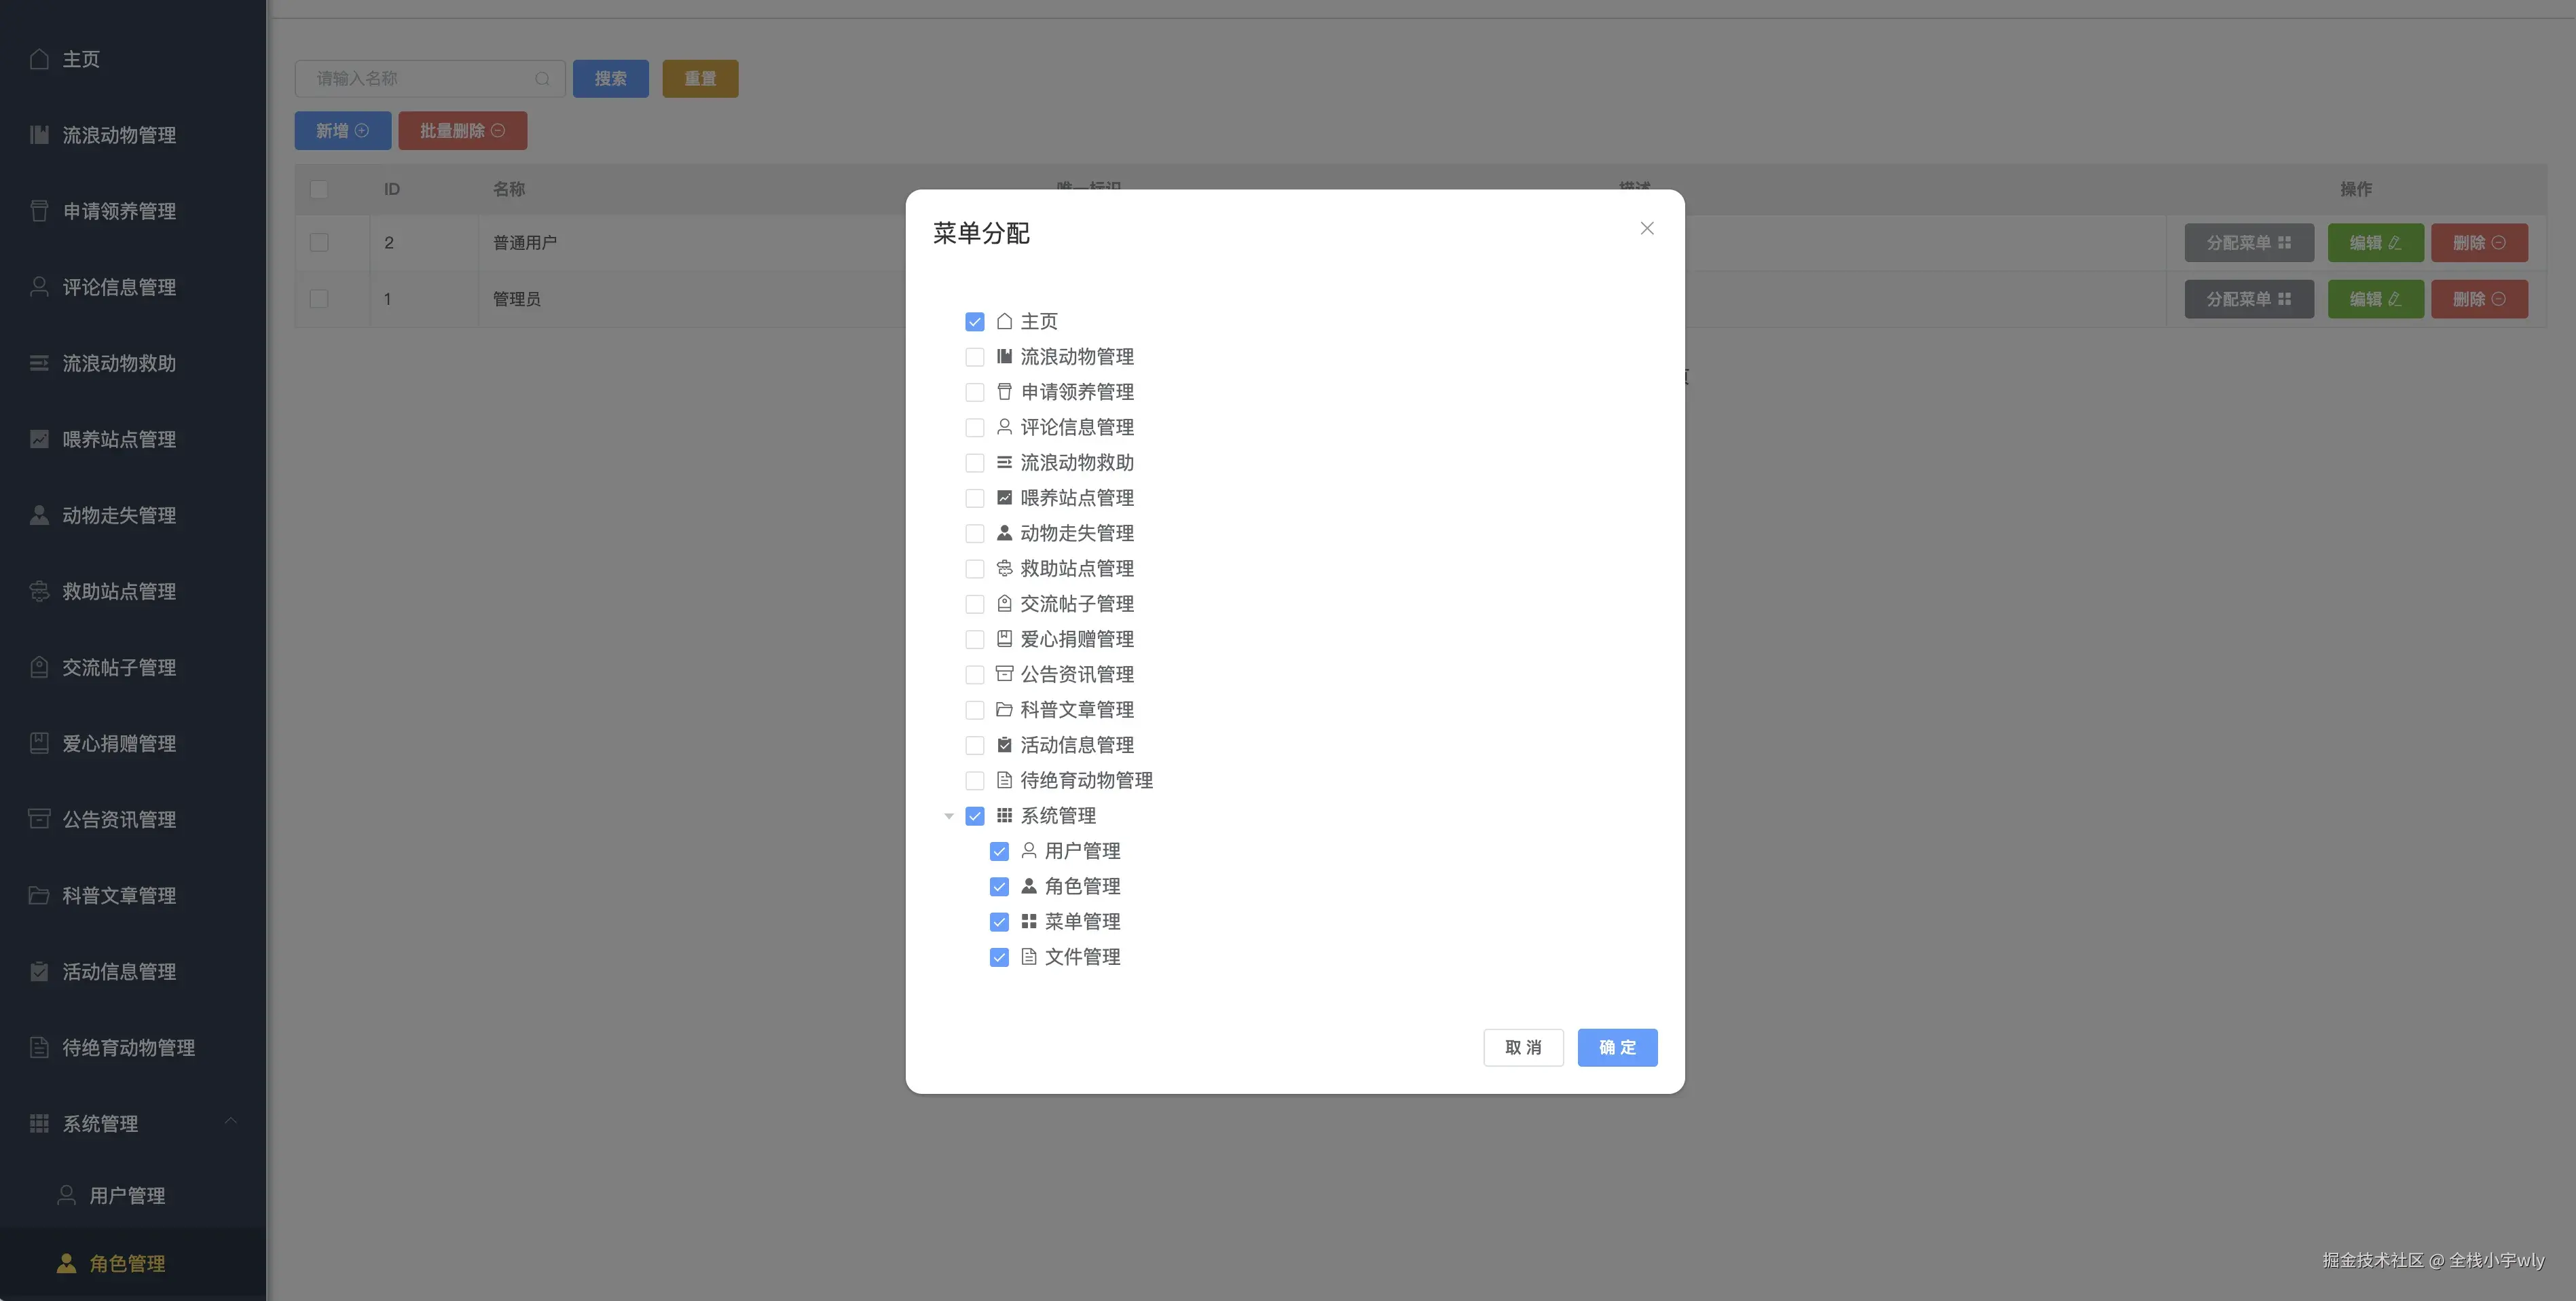Click the 公告资讯管理 box icon in sidebar
The image size is (2576, 1301).
39,819
